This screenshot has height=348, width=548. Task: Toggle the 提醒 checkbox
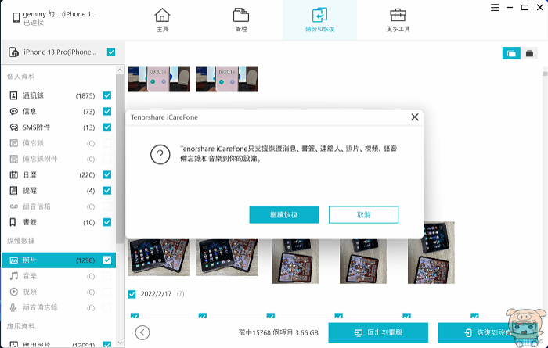[x=107, y=190]
